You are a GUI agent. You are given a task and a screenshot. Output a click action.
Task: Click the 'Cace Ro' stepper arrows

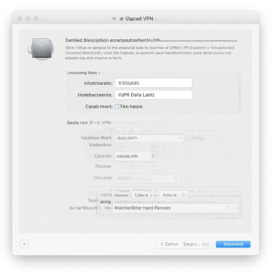(153, 156)
